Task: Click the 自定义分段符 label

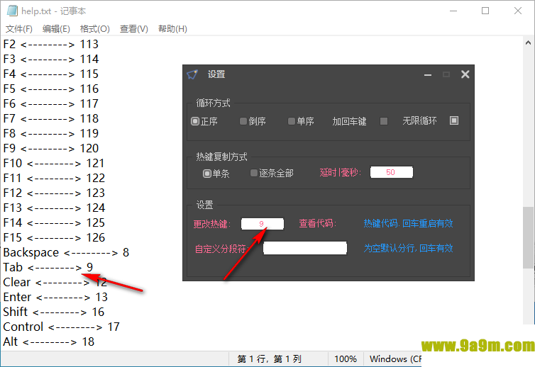Action: click(223, 249)
